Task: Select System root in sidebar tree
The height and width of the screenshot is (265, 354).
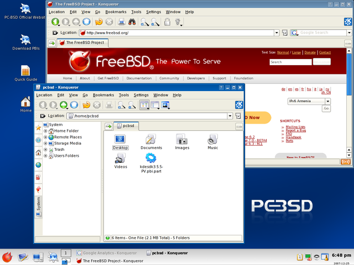Action: 53,125
